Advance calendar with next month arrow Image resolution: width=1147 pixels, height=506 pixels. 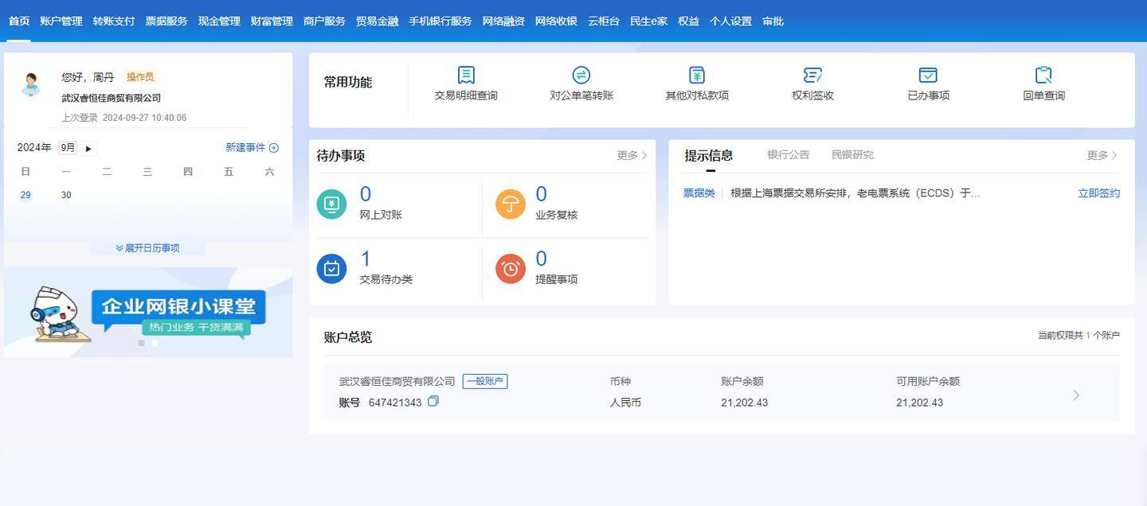click(x=88, y=149)
